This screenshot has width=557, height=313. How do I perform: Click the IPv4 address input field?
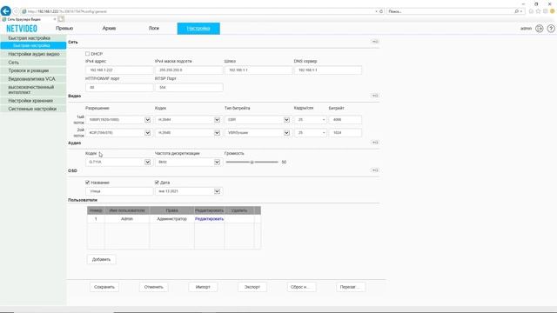[119, 70]
